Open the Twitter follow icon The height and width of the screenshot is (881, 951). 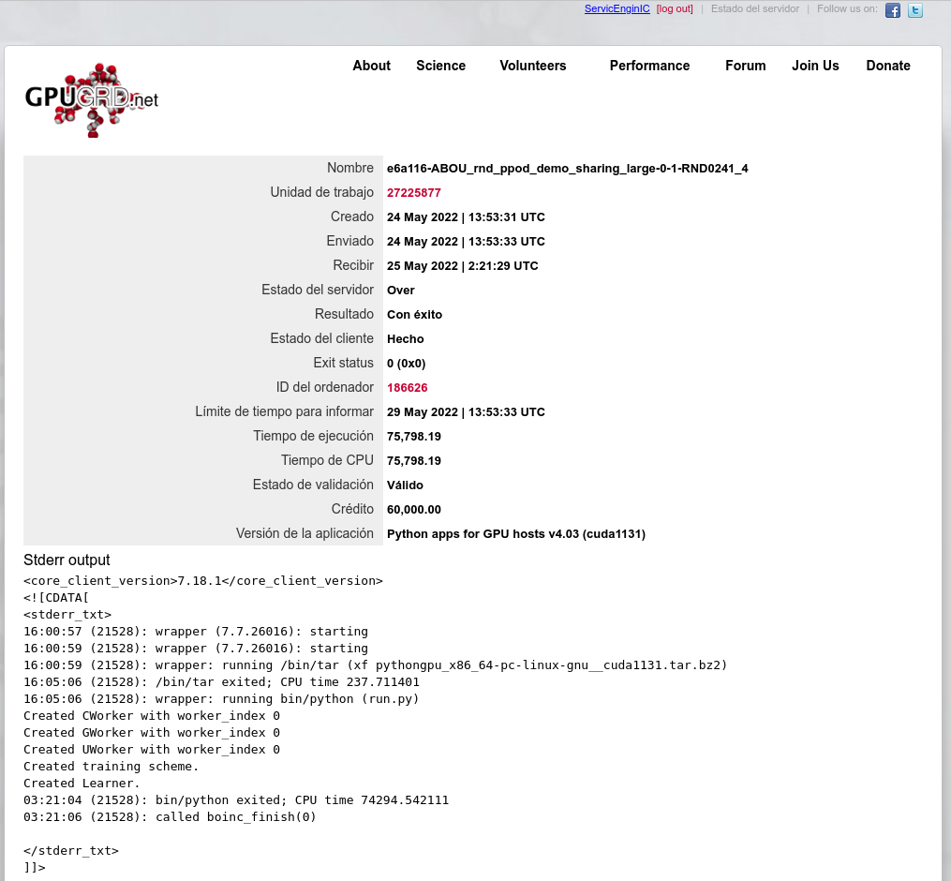pyautogui.click(x=915, y=10)
